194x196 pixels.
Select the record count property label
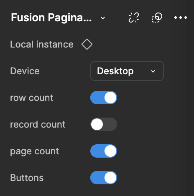[38, 124]
